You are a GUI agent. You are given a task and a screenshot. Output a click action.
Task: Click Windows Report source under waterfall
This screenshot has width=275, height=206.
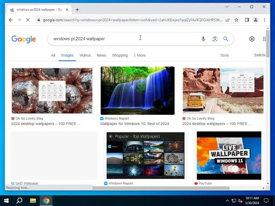click(x=117, y=118)
